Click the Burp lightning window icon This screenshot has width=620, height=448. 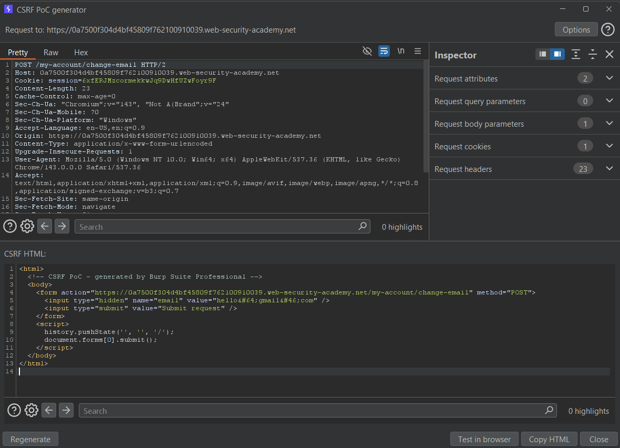coord(8,9)
